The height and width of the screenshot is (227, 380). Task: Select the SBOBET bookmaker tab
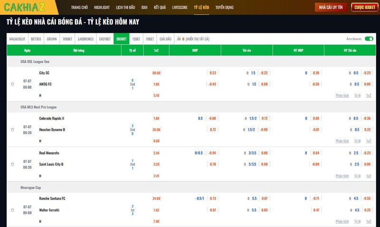[122, 39]
